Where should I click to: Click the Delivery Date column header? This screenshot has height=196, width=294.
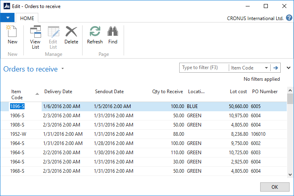pos(58,92)
